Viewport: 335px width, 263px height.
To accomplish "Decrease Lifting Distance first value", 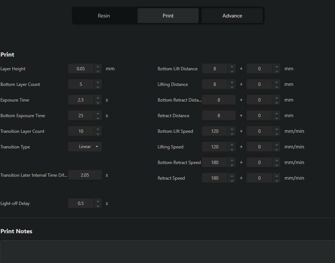I will pos(232,87).
